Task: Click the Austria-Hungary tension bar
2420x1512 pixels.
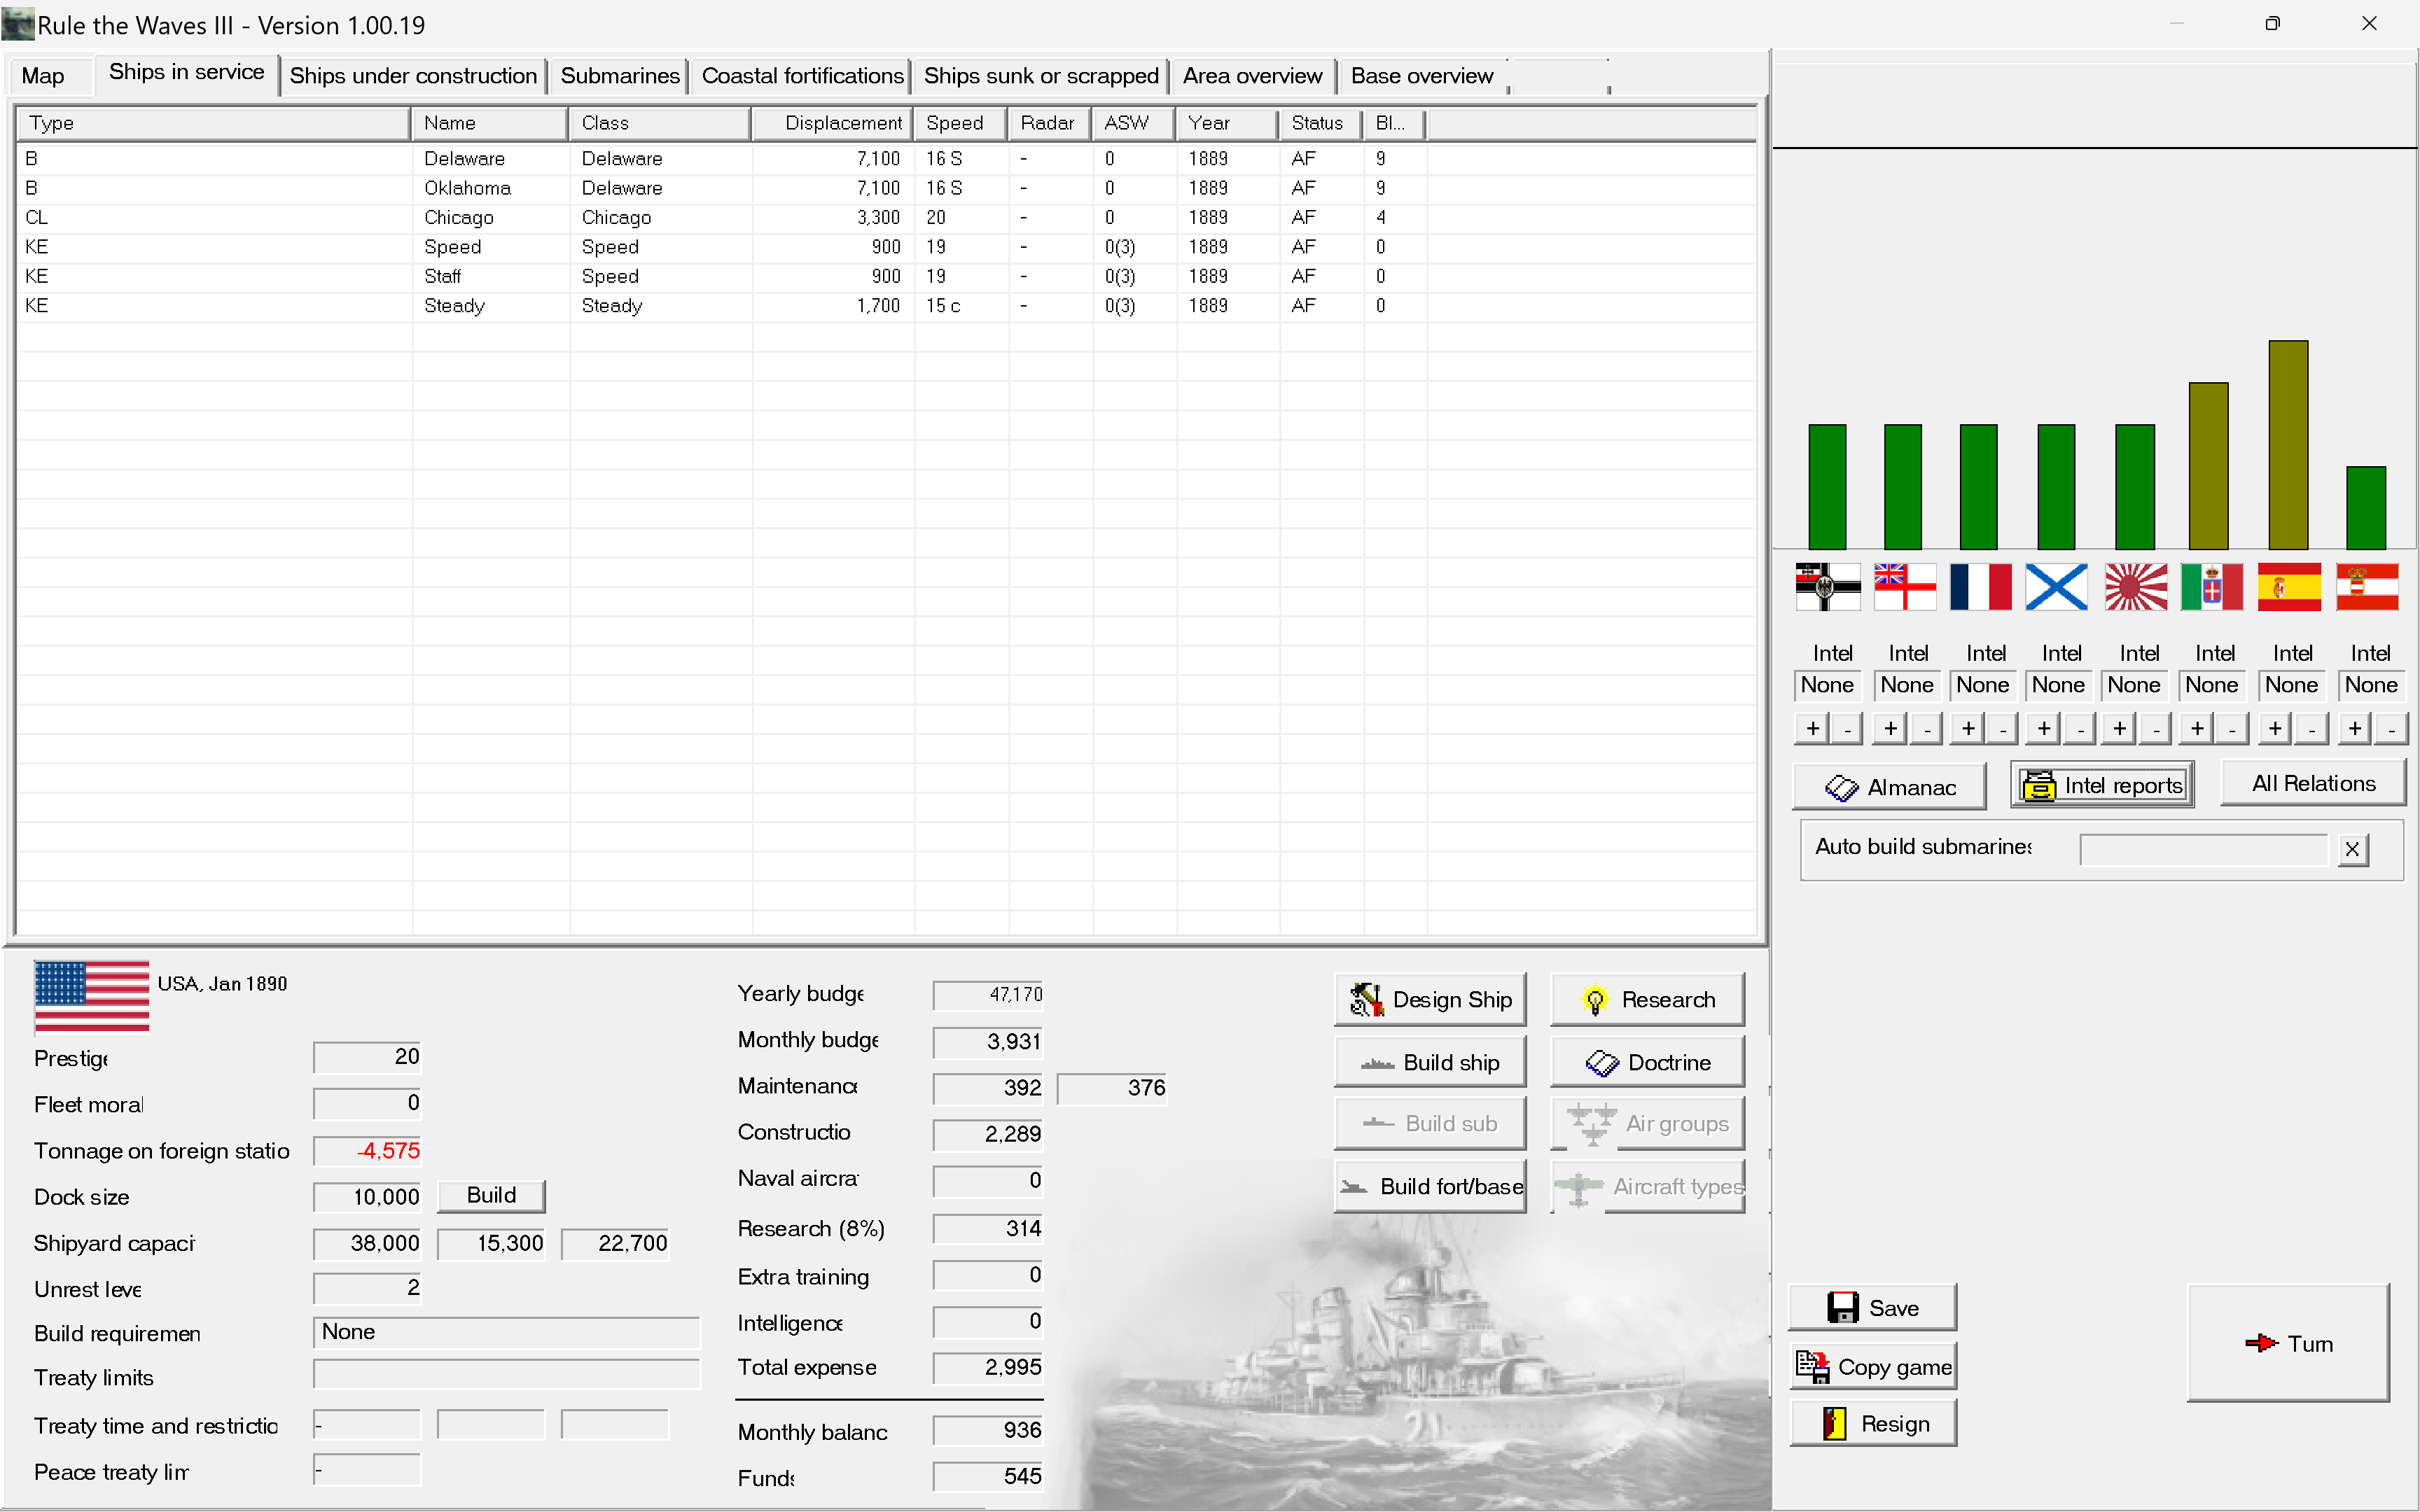Action: (x=2366, y=508)
